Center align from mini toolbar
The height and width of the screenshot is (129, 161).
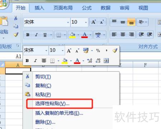pyautogui.click(x=44, y=61)
